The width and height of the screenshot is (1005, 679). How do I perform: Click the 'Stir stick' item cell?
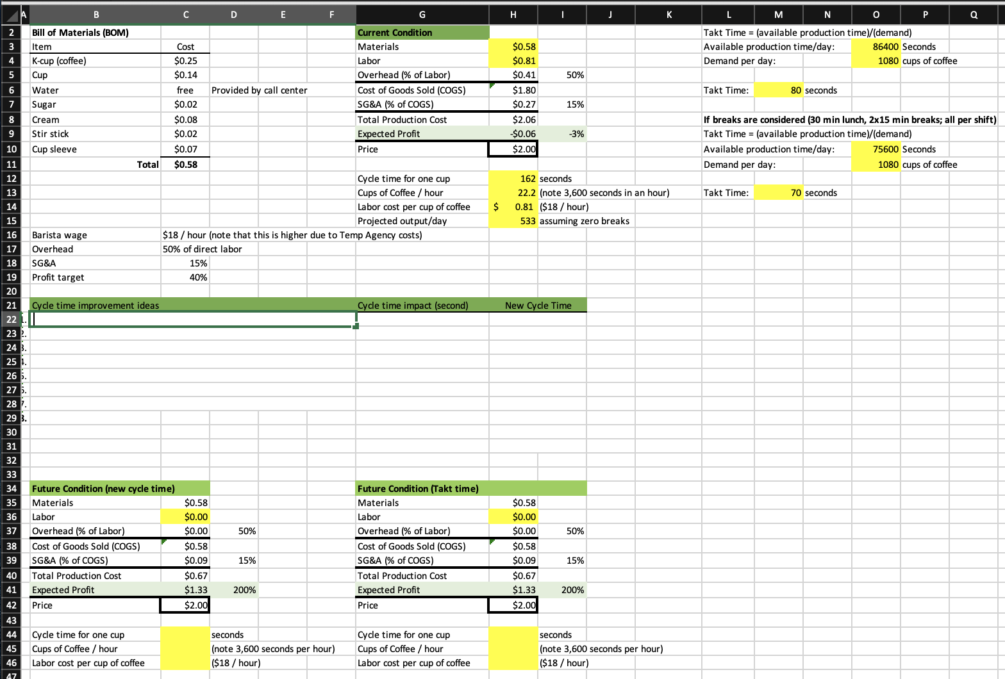(x=96, y=134)
